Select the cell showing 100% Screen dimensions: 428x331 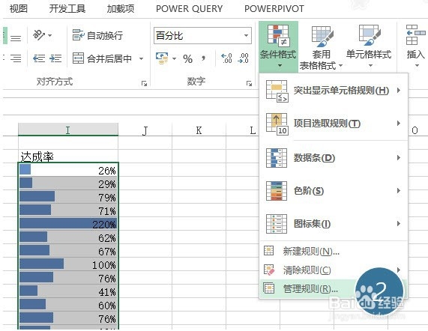pos(68,264)
